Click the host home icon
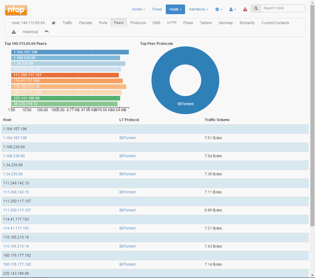 point(53,23)
